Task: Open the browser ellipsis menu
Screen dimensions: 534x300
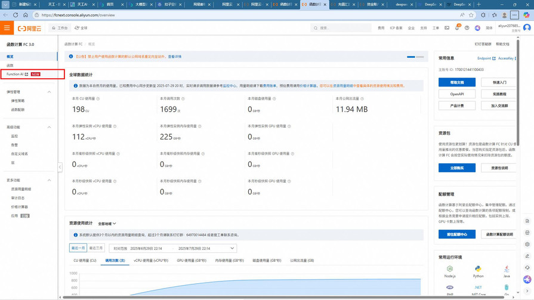Action: click(x=514, y=15)
